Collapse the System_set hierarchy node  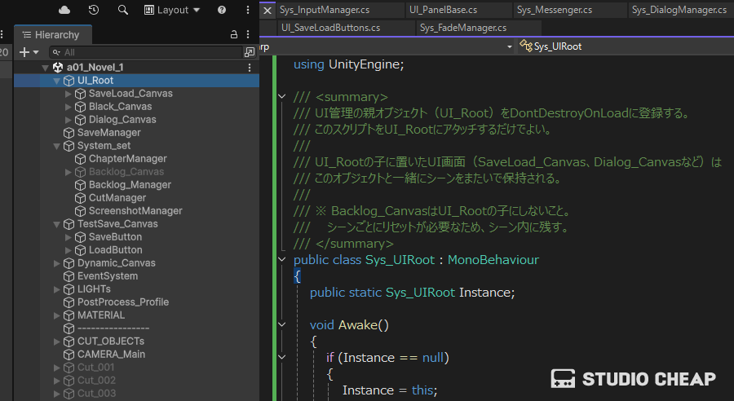(x=57, y=146)
